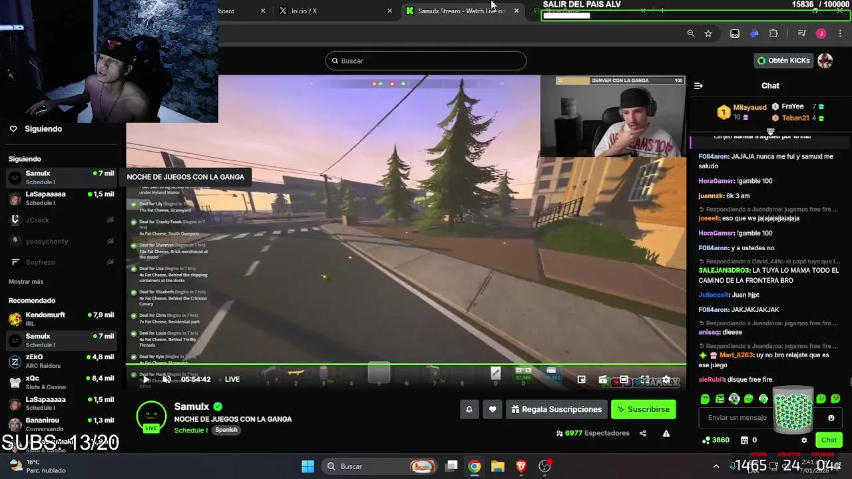The width and height of the screenshot is (852, 479).
Task: Show hidden system tray icons chevron
Action: (x=716, y=466)
